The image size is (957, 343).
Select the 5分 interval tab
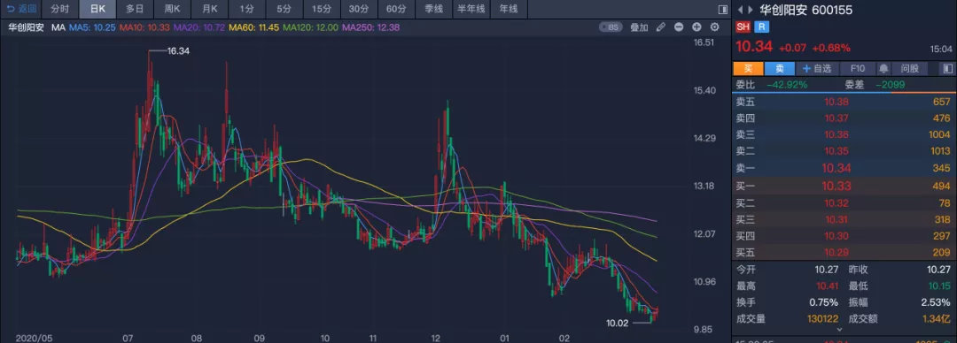(x=284, y=9)
